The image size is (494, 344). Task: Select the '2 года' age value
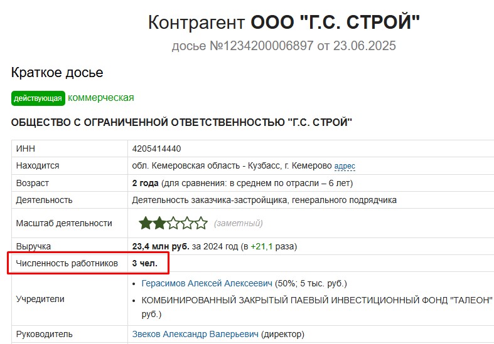(x=145, y=183)
